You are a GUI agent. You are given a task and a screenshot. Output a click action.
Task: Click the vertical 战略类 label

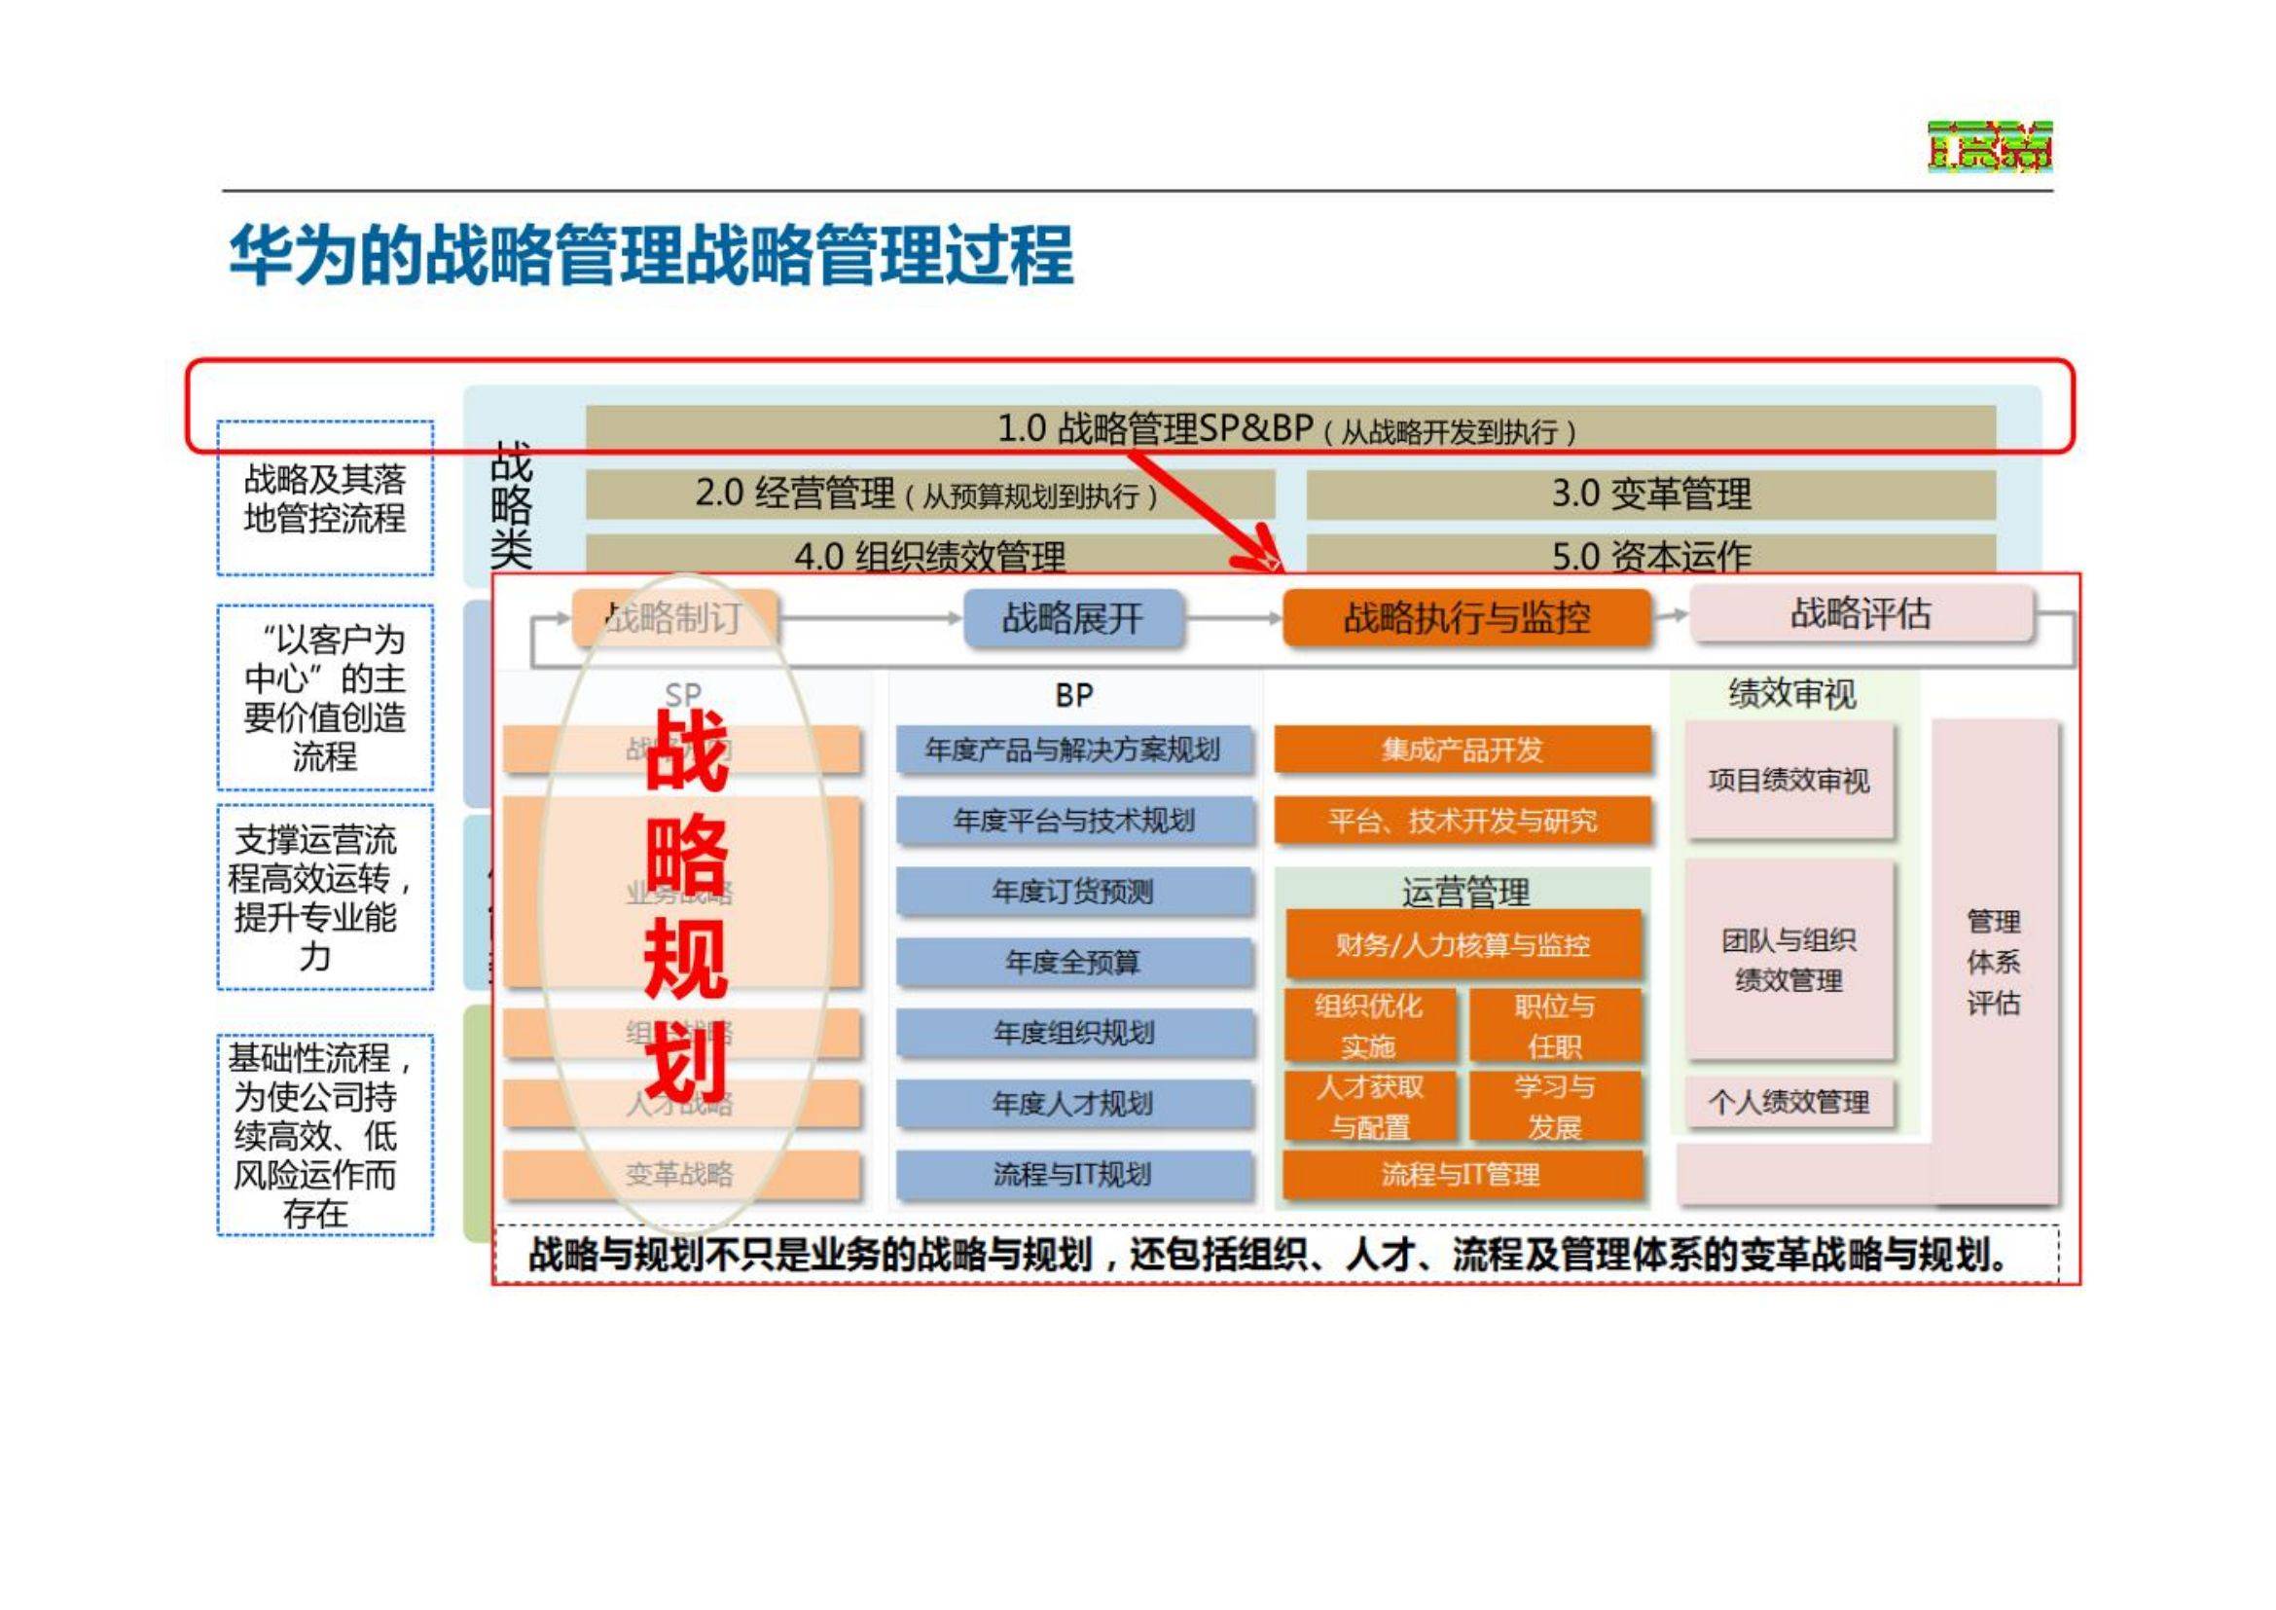[512, 504]
